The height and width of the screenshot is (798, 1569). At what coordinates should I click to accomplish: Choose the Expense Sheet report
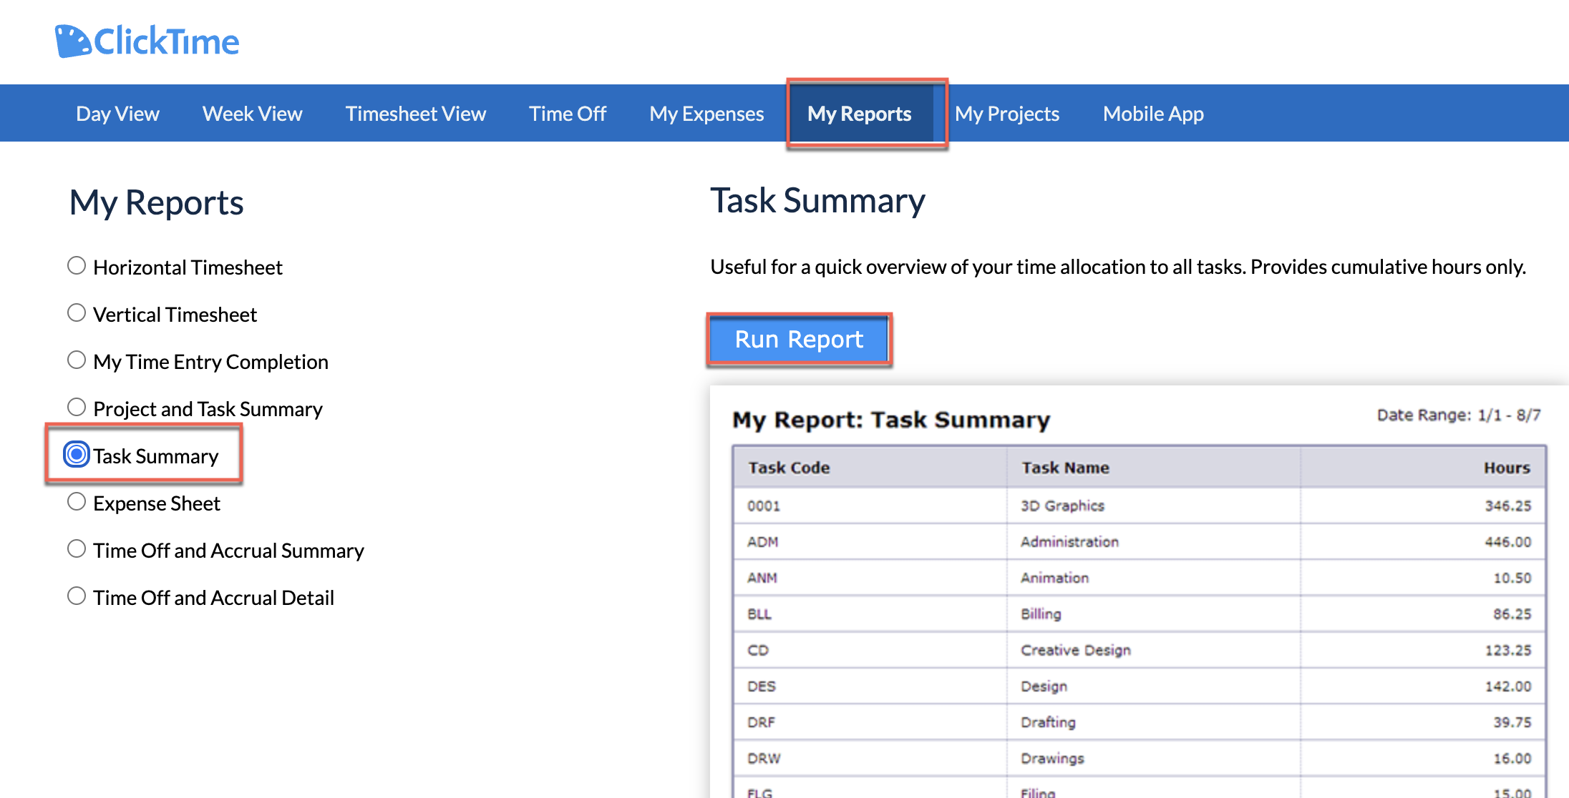pos(77,502)
